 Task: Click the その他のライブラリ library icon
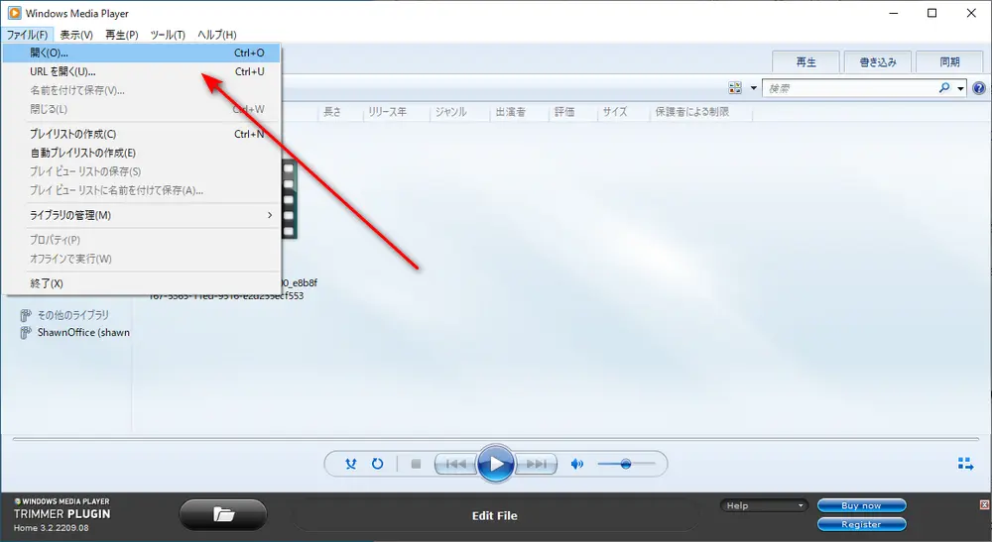click(x=26, y=314)
